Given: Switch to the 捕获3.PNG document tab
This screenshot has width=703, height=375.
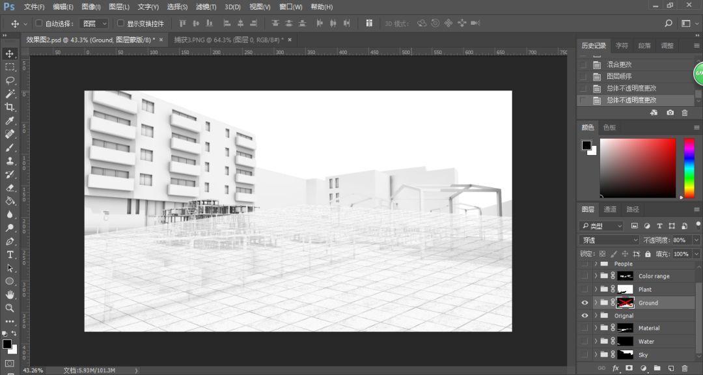Looking at the screenshot, I should [x=229, y=40].
